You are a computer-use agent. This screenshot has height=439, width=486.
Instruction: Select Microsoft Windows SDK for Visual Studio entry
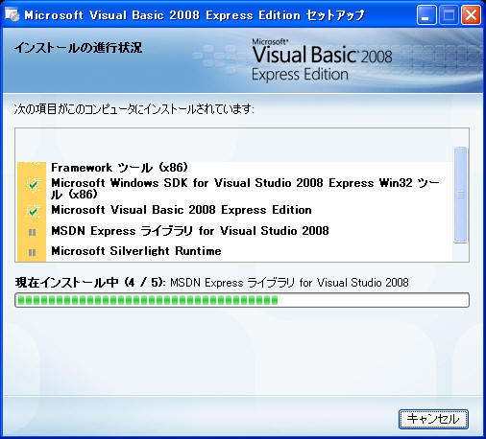(245, 188)
